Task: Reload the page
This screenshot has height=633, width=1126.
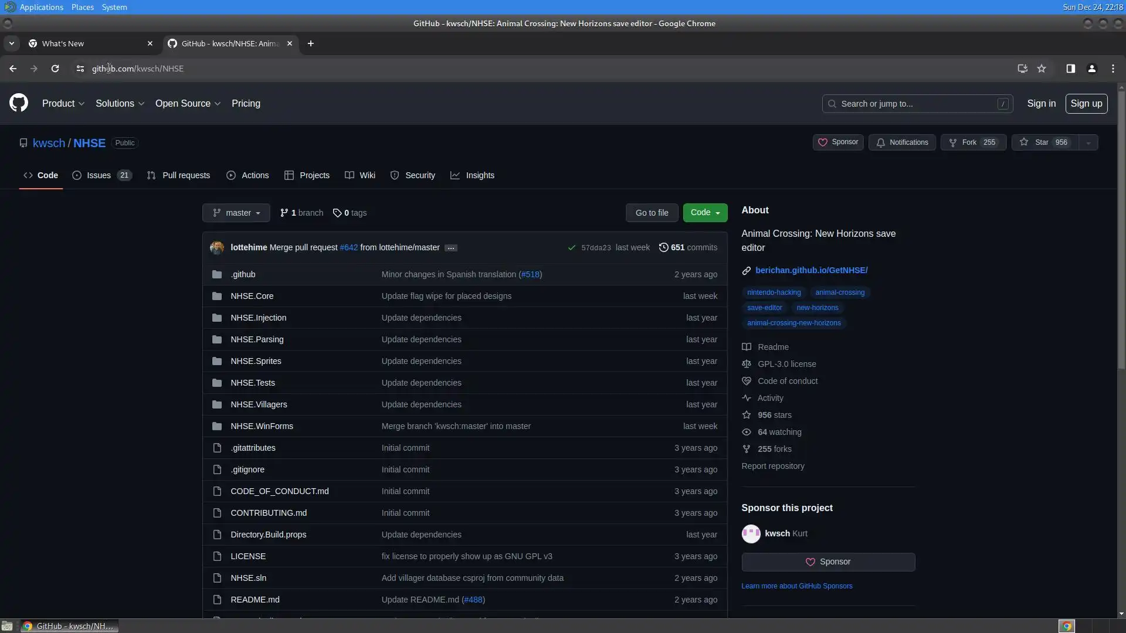Action: point(55,69)
